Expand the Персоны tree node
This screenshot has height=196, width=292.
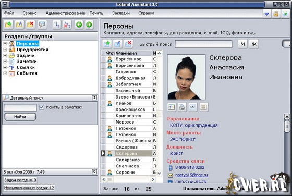coord(5,44)
